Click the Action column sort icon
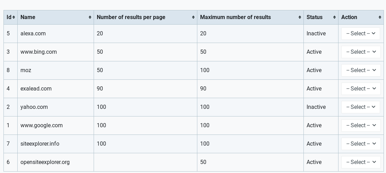This screenshot has height=173, width=386. coord(380,17)
